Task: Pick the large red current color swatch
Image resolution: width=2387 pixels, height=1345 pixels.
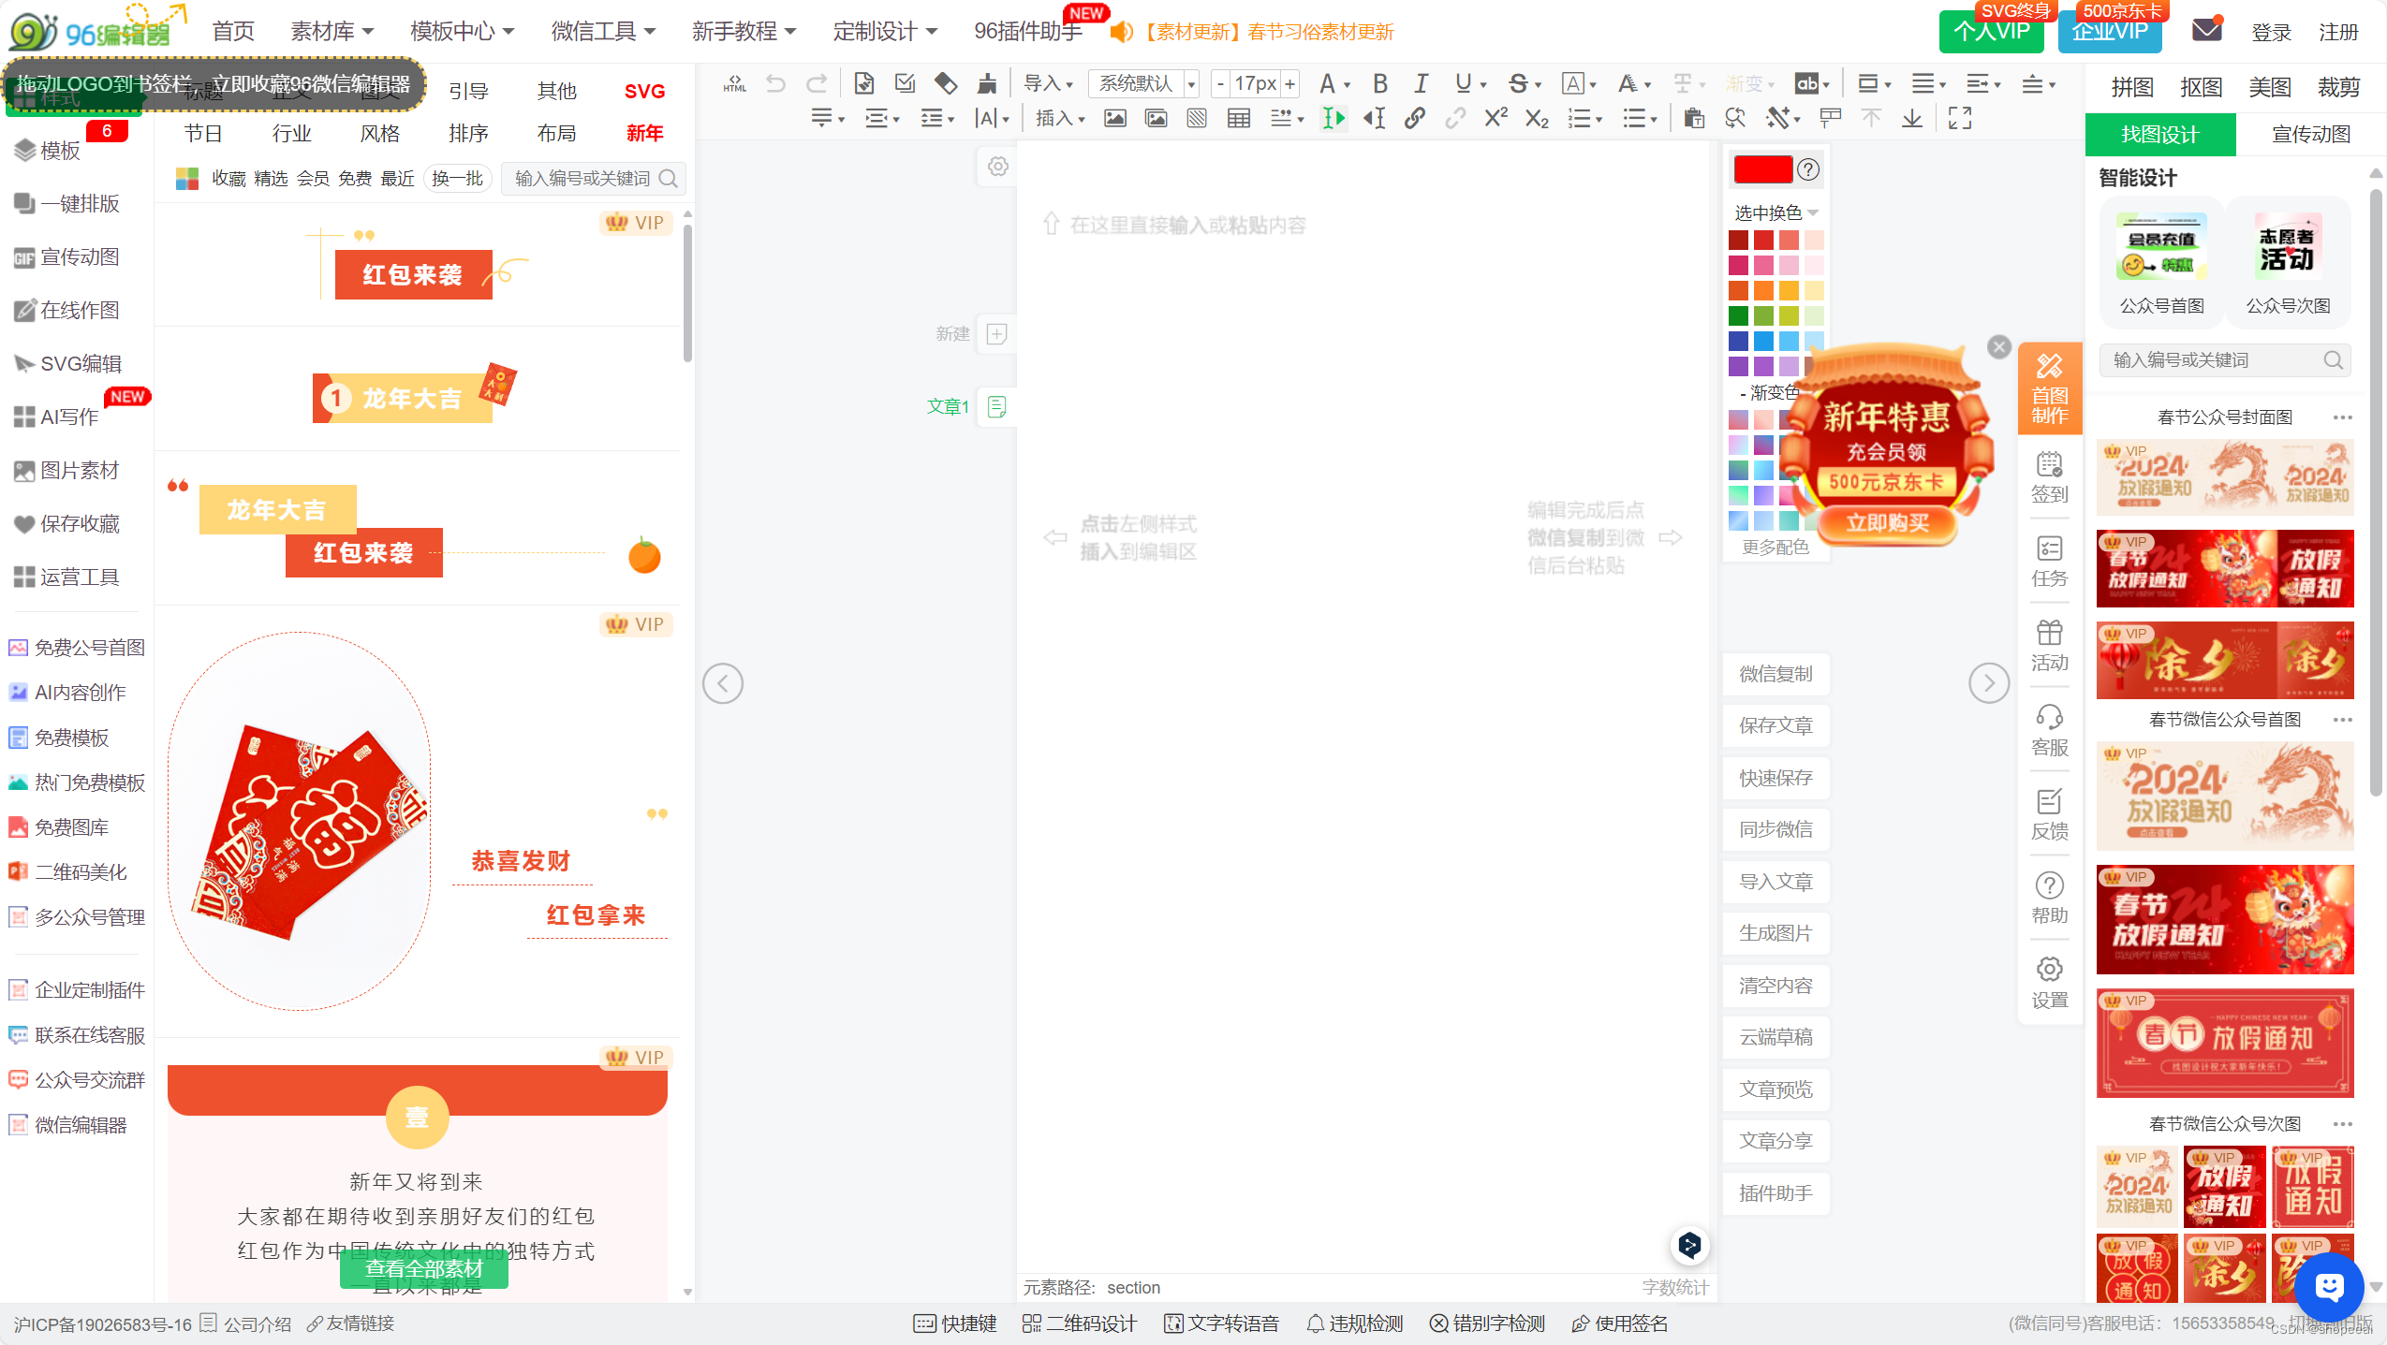Action: [1762, 169]
